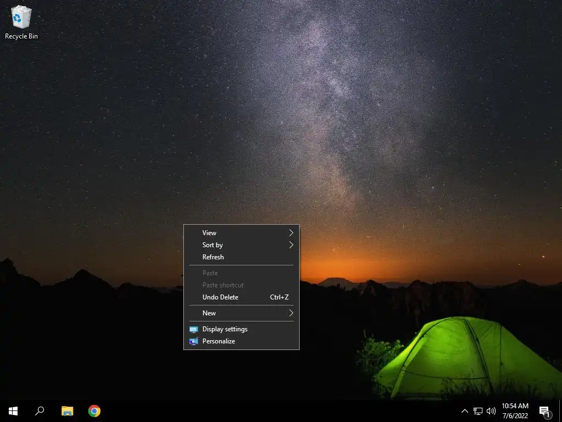Click the Show desktop taskbar sliver
This screenshot has height=422, width=562.
[560, 411]
